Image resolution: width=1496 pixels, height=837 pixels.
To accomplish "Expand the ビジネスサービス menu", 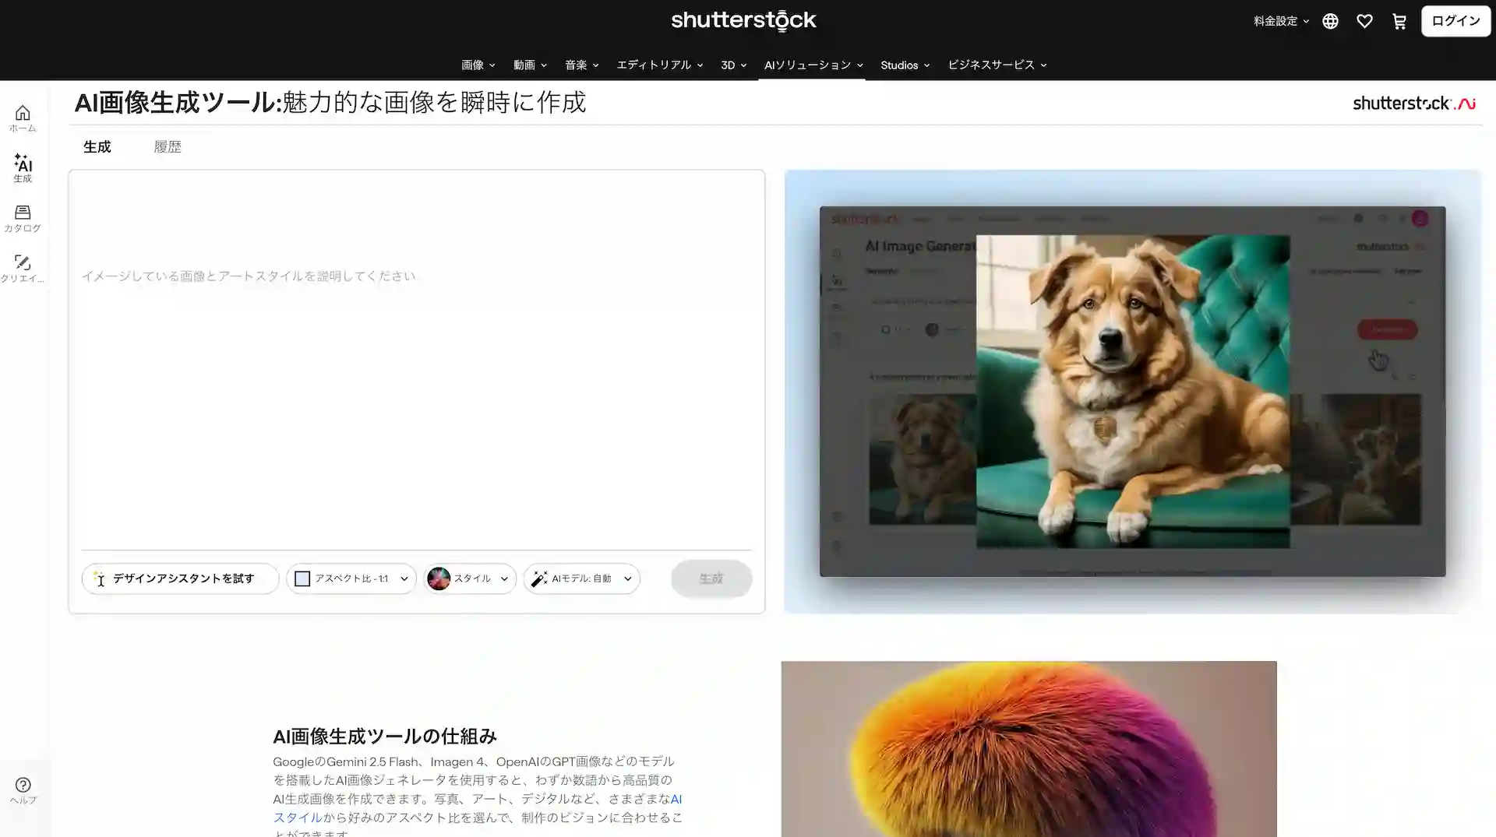I will pos(997,65).
